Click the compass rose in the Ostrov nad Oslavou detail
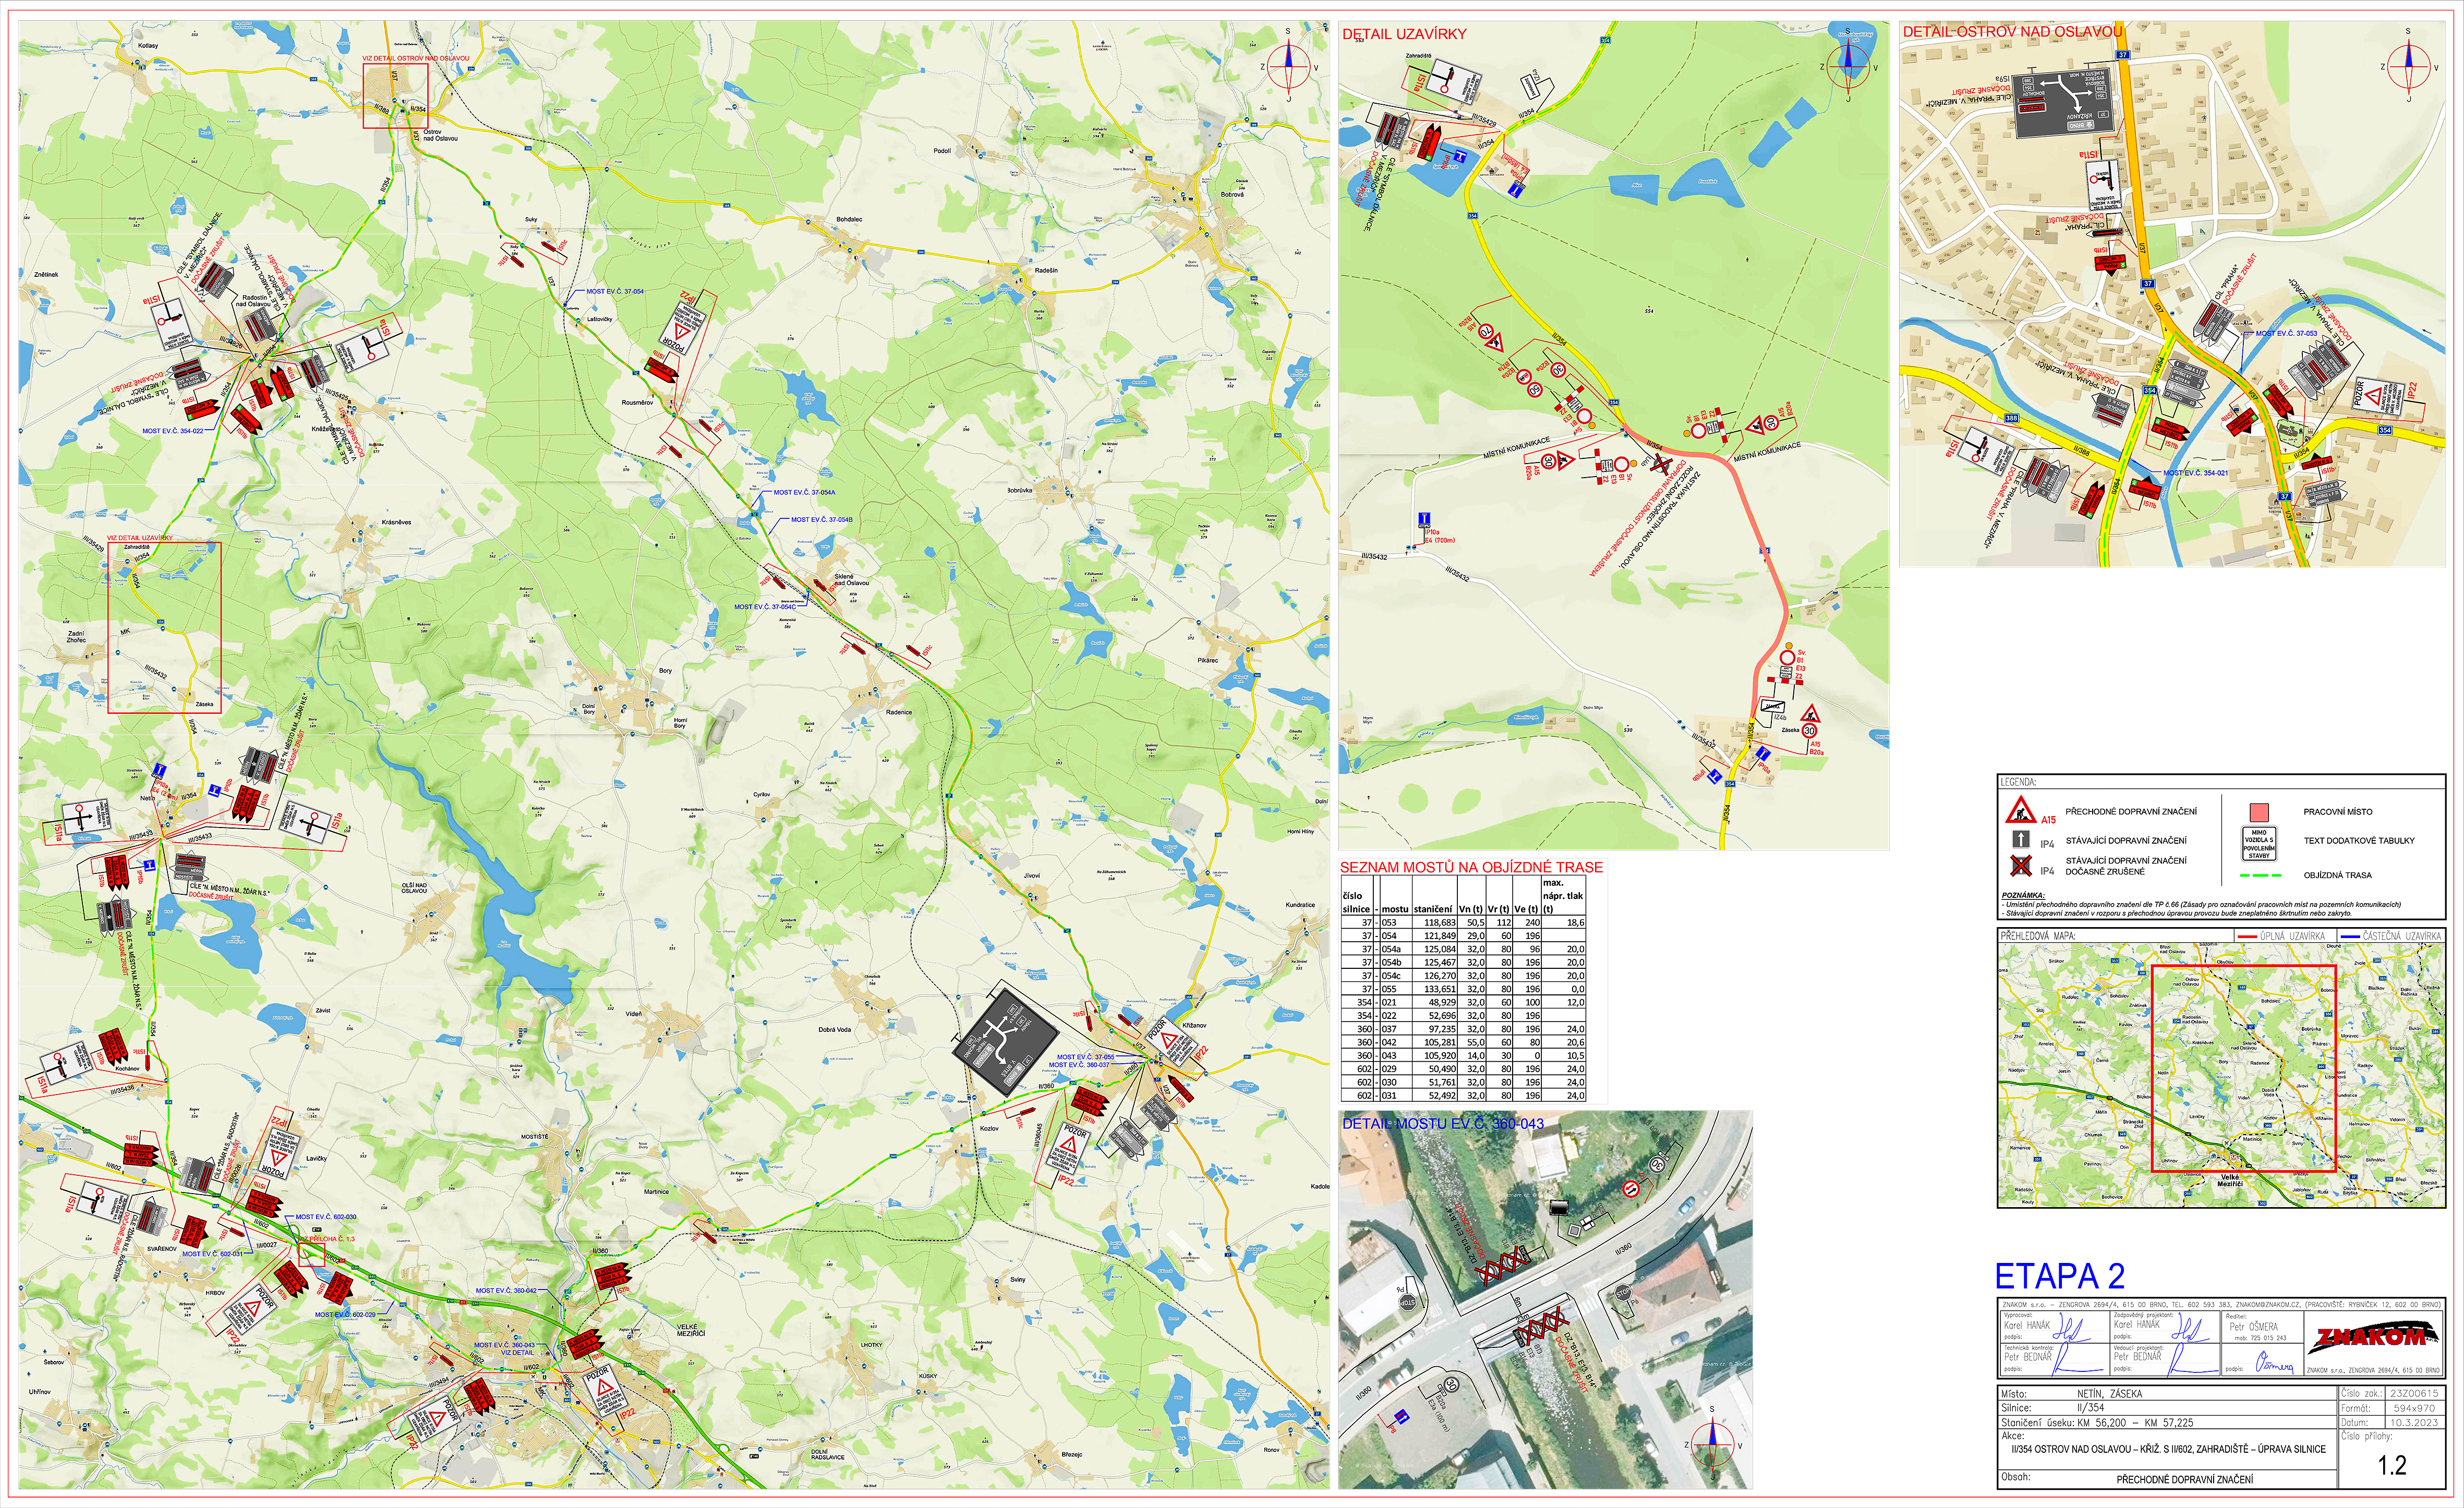Viewport: 2464px width, 1508px height. 2408,66
